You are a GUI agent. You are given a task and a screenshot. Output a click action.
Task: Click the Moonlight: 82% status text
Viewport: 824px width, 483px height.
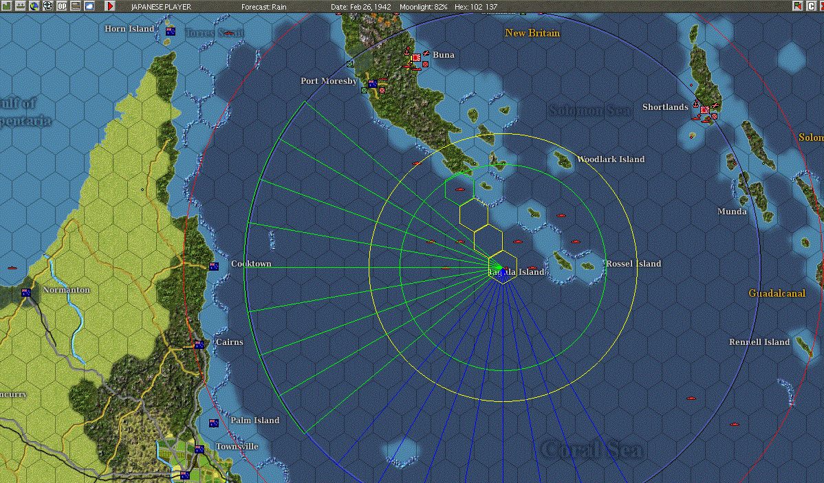click(424, 7)
